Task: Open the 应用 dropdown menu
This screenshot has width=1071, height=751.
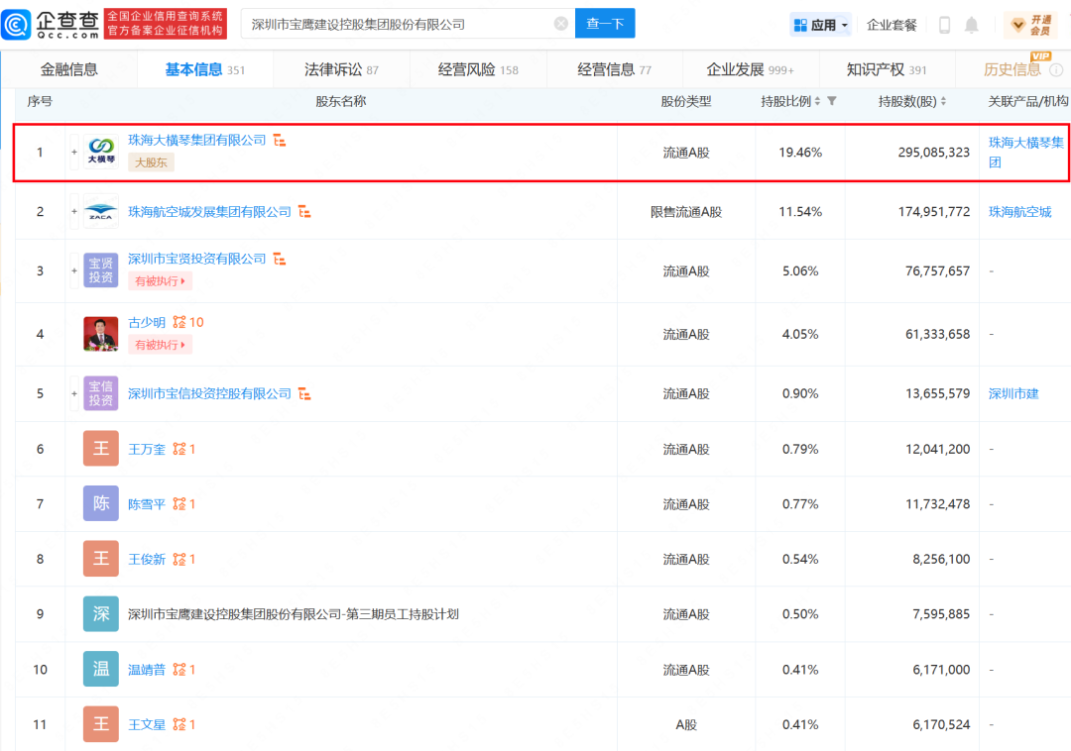Action: (821, 25)
